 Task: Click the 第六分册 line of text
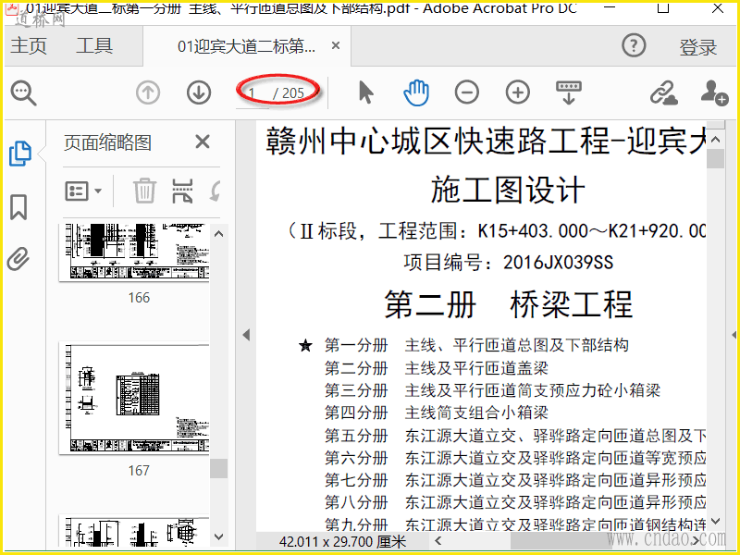(515, 458)
